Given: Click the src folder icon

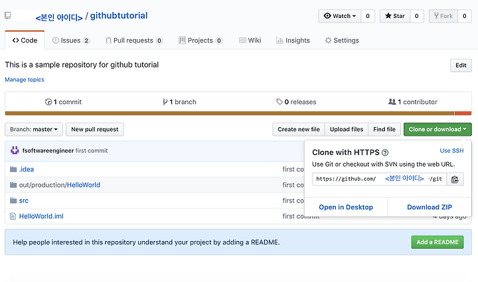Looking at the screenshot, I should tap(13, 201).
